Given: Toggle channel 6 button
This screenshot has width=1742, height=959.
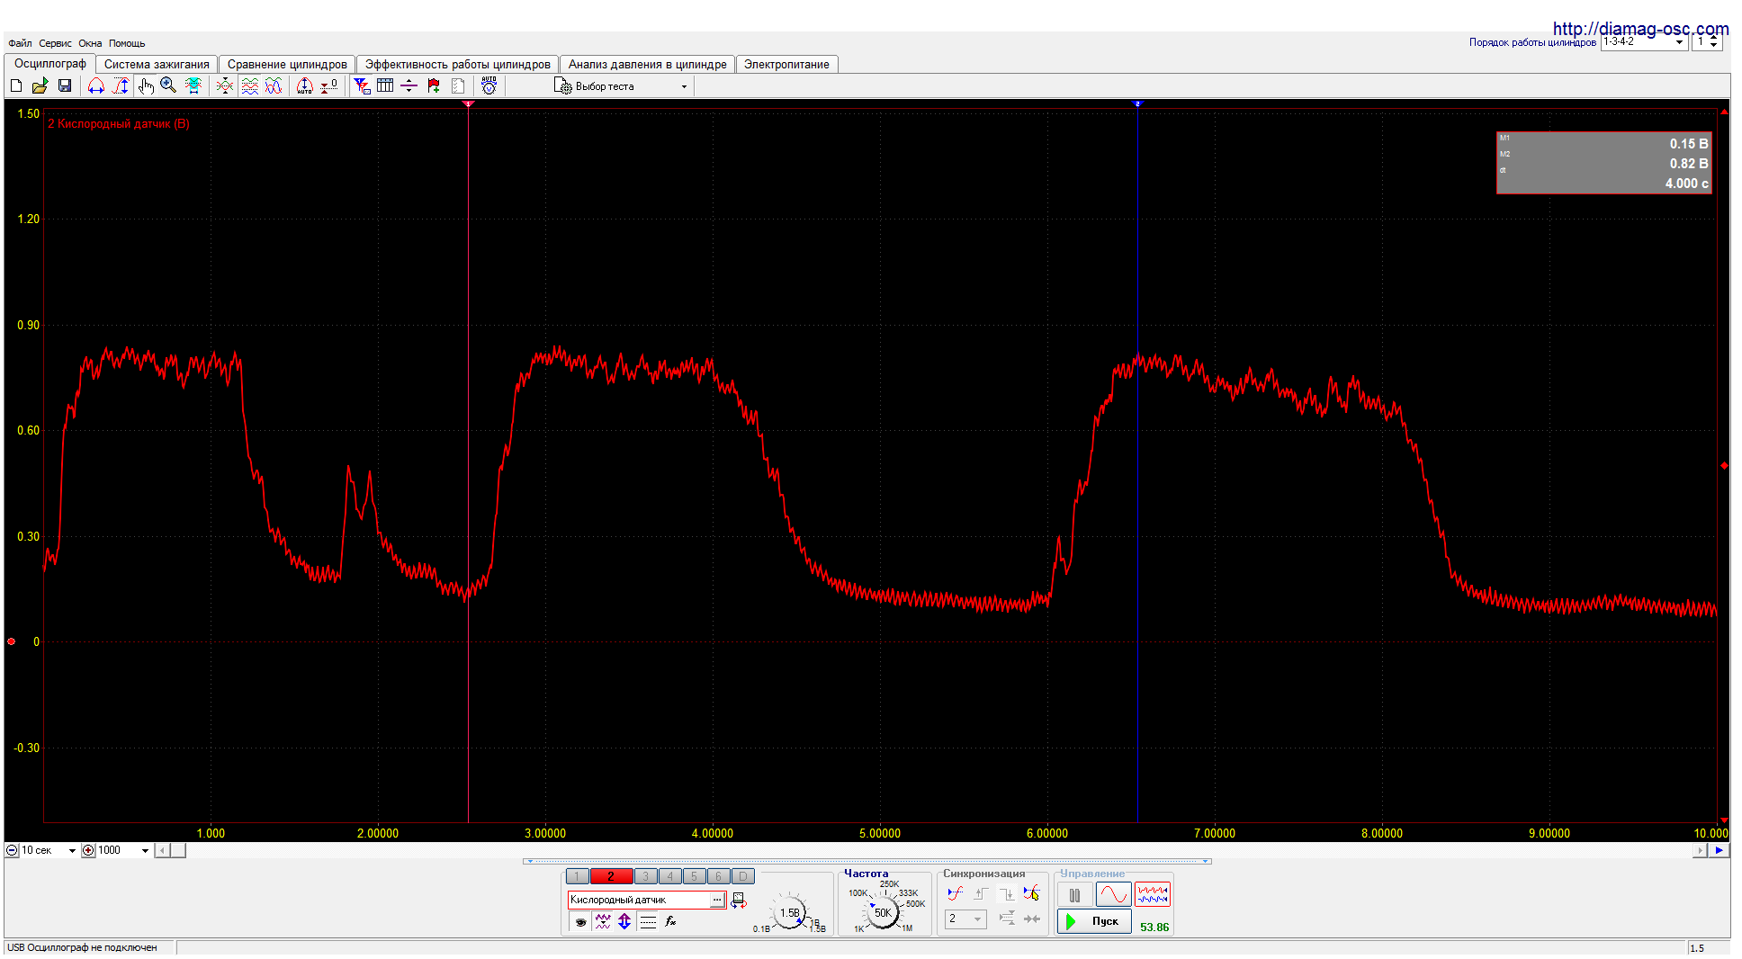Looking at the screenshot, I should click(x=718, y=876).
